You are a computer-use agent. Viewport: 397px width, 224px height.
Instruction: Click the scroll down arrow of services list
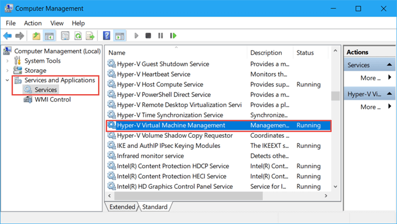pyautogui.click(x=336, y=187)
